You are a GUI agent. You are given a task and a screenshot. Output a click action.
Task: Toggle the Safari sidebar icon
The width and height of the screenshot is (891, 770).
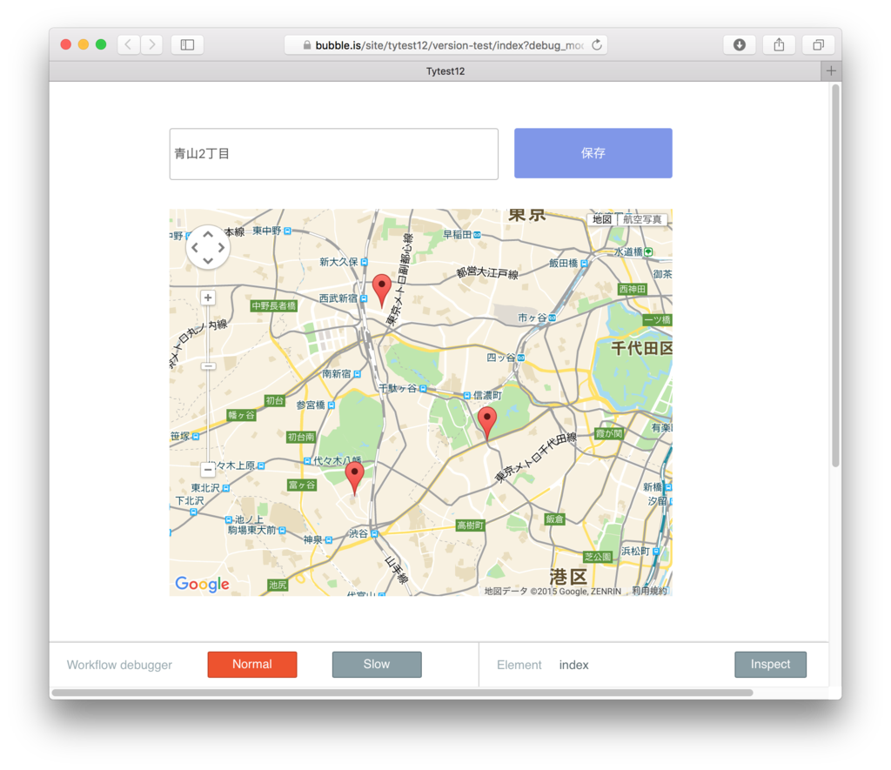click(x=188, y=44)
